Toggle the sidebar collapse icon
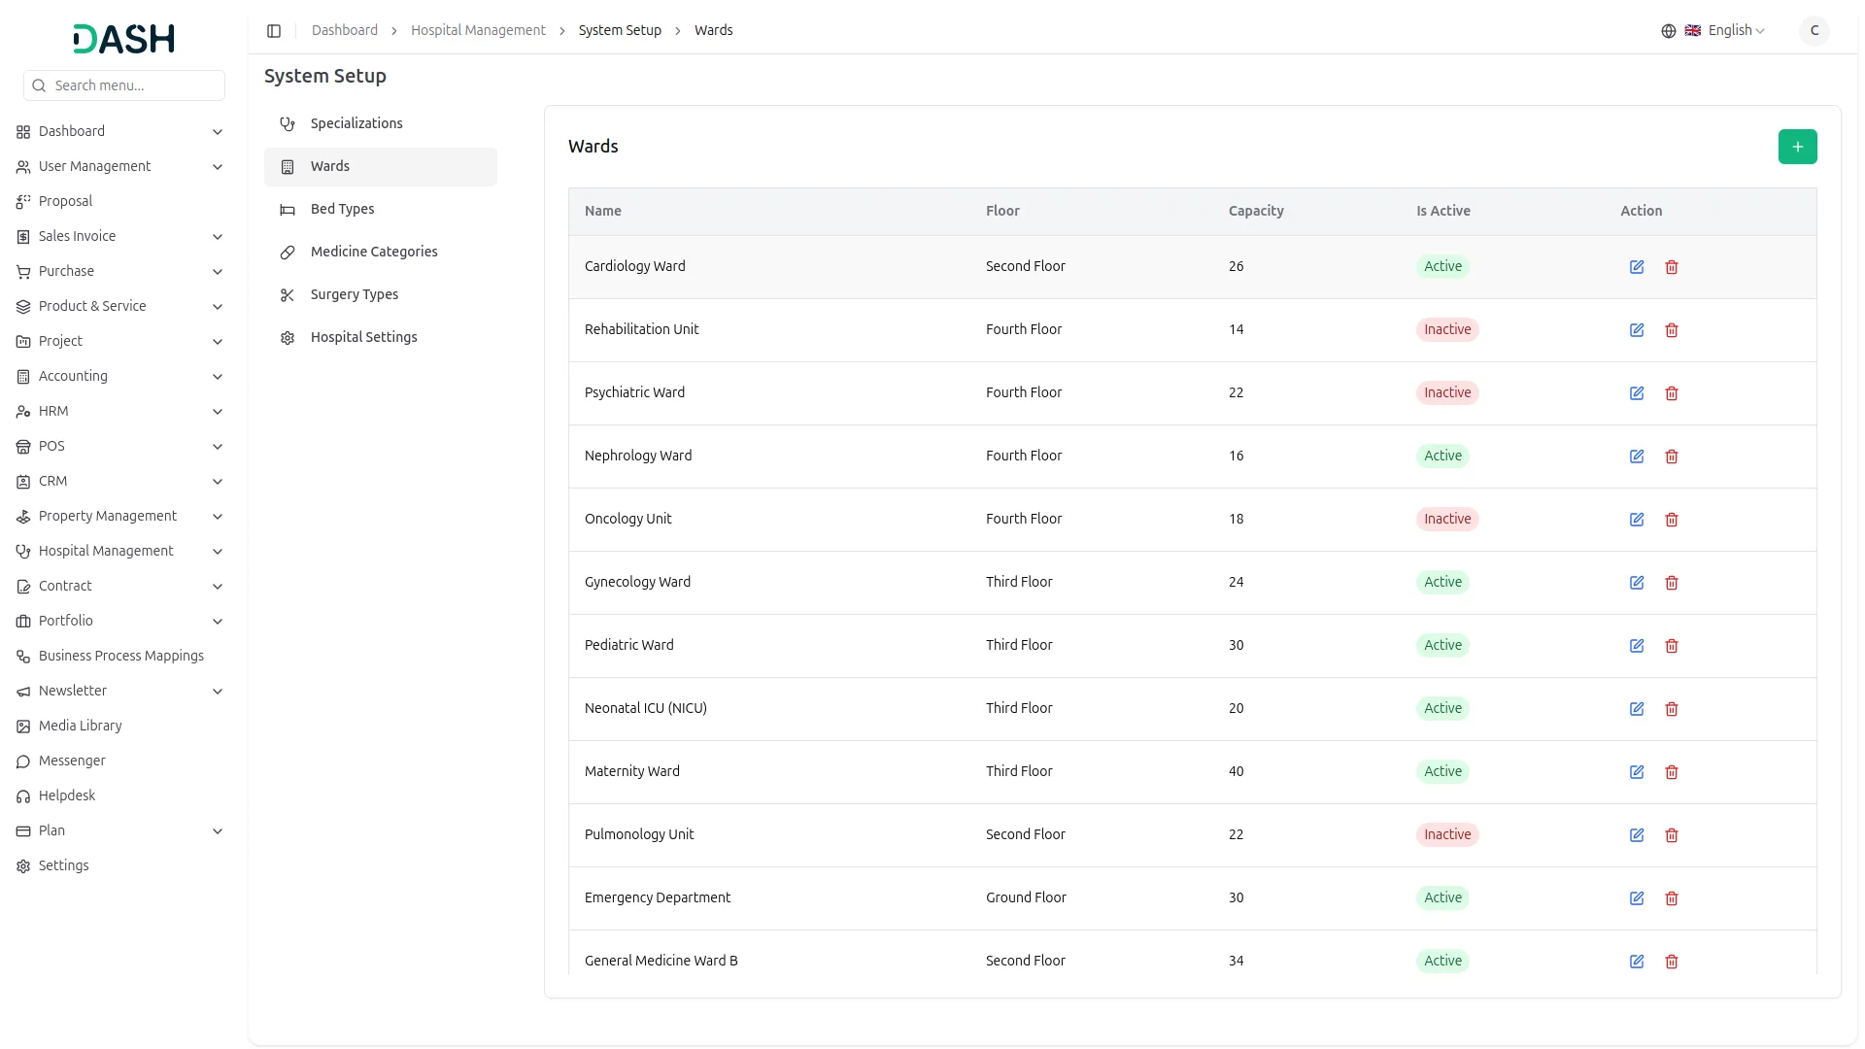This screenshot has height=1049, width=1865. 274,31
